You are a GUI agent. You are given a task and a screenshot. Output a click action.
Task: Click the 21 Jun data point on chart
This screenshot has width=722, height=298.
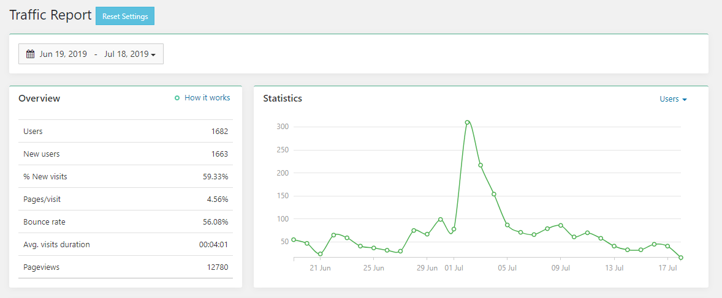click(320, 254)
